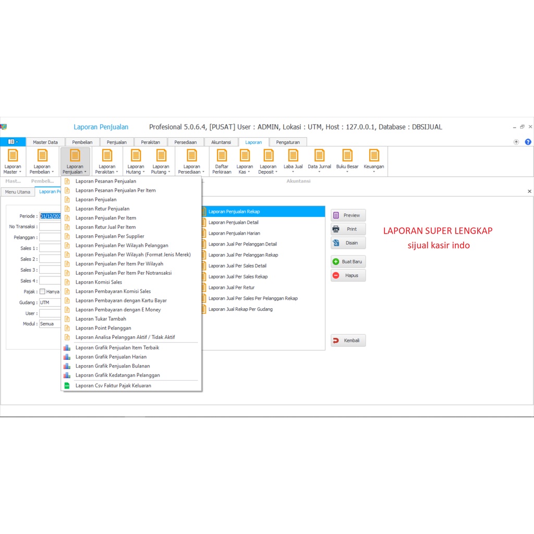The height and width of the screenshot is (534, 534).
Task: Select Laporan Point Pelanggan menu entry
Action: pyautogui.click(x=131, y=329)
